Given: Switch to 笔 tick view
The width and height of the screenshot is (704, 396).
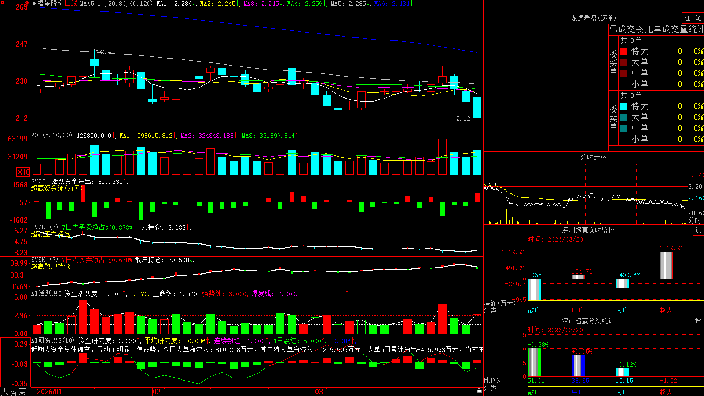Looking at the screenshot, I should pos(698,18).
